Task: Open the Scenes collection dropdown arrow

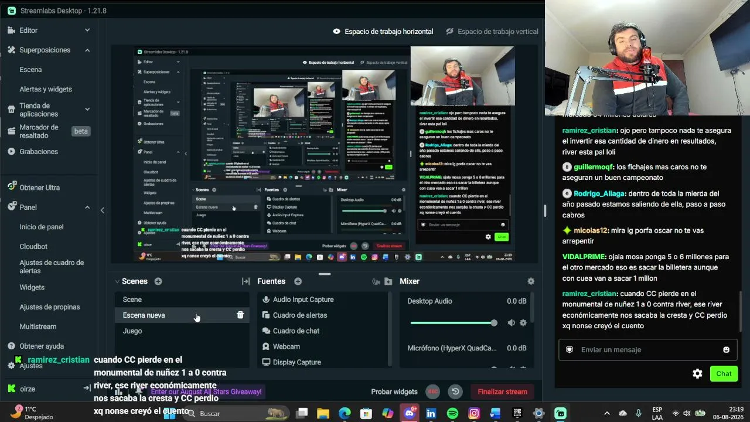Action: (x=117, y=281)
